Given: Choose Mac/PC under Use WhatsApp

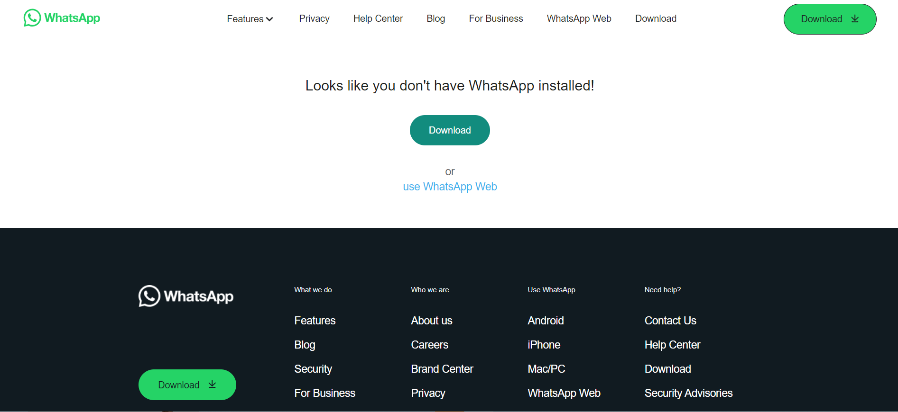Looking at the screenshot, I should pyautogui.click(x=546, y=369).
